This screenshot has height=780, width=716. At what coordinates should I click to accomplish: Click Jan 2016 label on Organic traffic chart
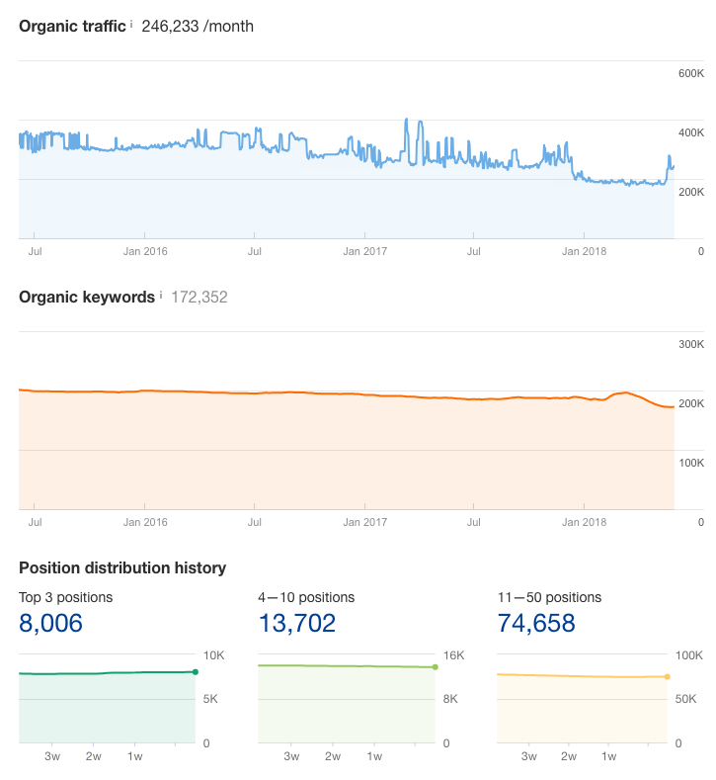pyautogui.click(x=145, y=252)
